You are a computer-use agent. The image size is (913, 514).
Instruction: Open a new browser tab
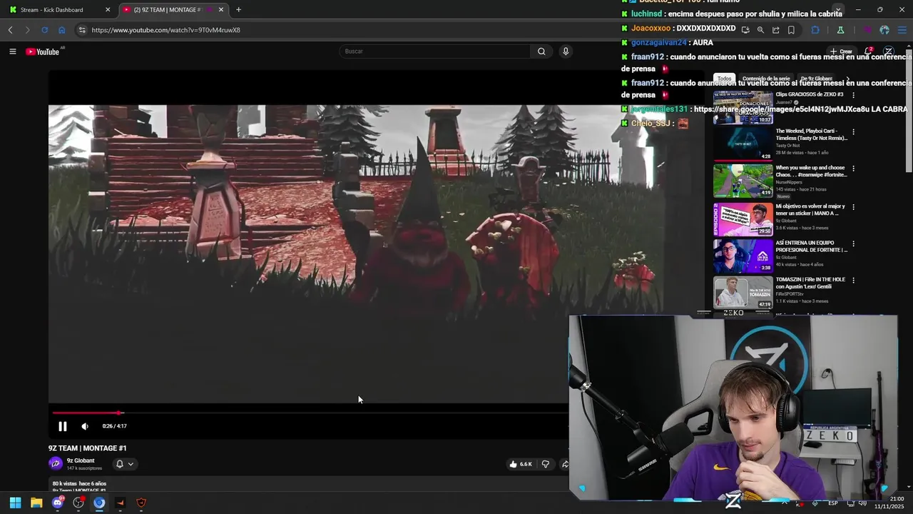pos(238,10)
